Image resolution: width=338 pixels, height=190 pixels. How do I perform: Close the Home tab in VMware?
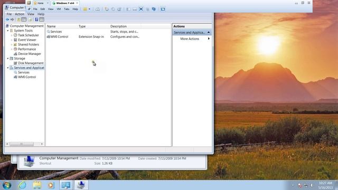[x=48, y=3]
